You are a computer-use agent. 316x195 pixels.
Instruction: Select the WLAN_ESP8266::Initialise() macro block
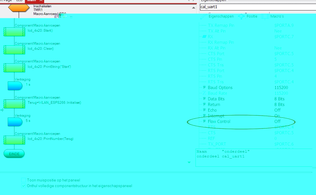tap(14, 104)
